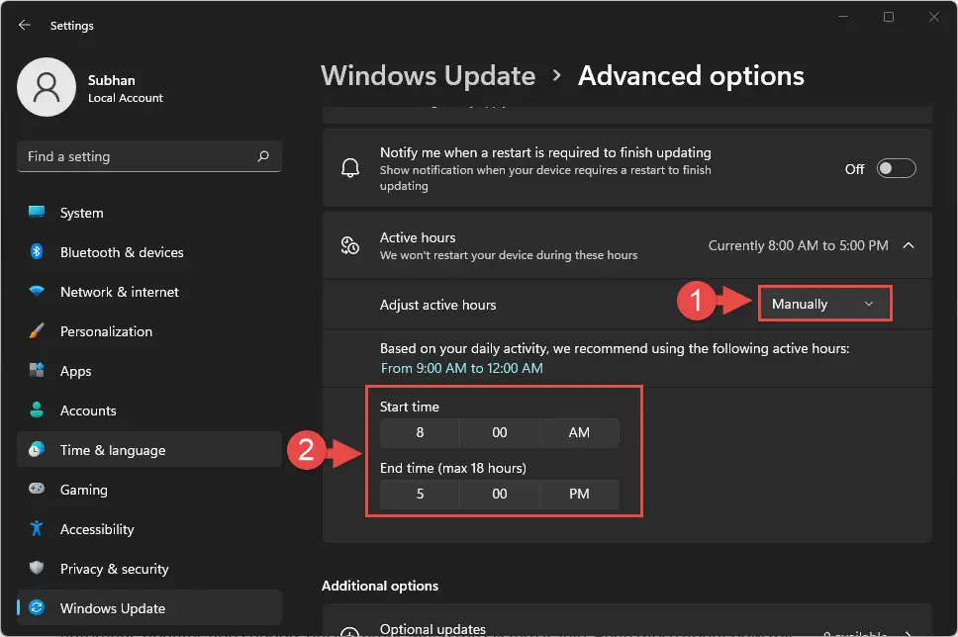Go to Network & internet
Screen dimensions: 958x637
click(x=149, y=292)
